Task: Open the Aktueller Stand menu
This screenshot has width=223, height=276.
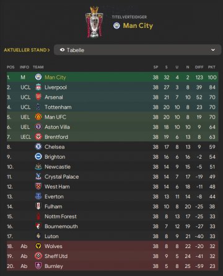Action: pos(27,50)
